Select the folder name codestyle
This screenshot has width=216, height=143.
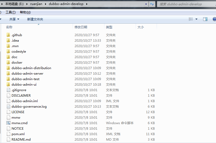[19, 52]
